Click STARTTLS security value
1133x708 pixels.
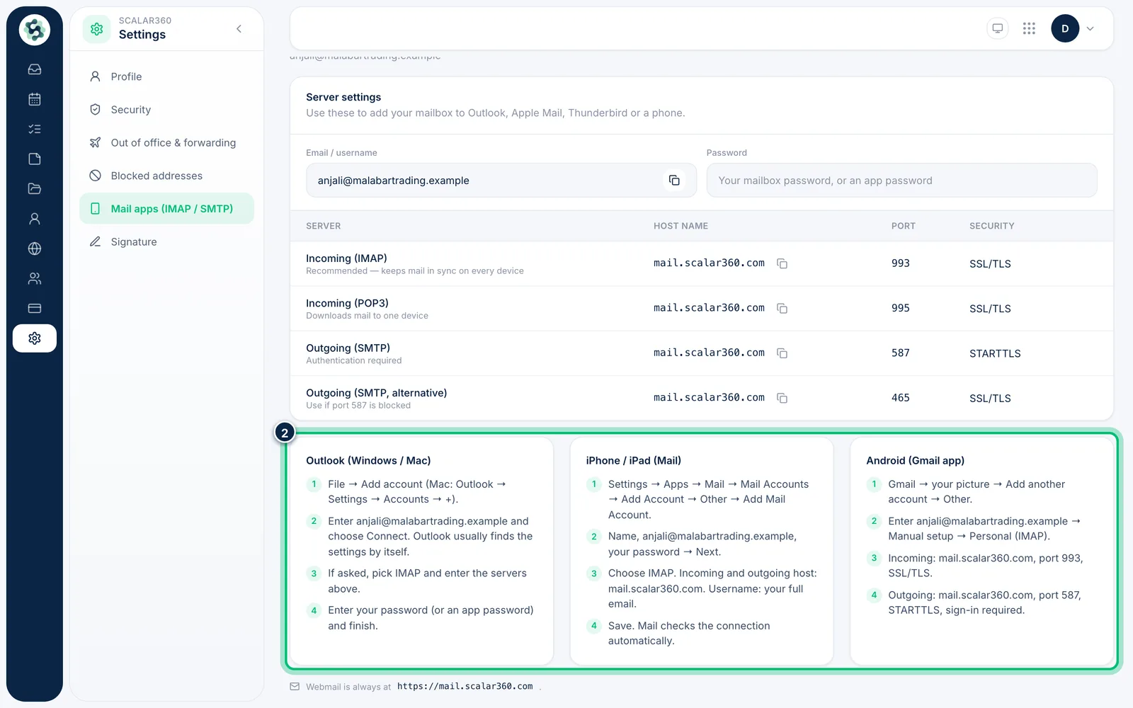click(995, 353)
